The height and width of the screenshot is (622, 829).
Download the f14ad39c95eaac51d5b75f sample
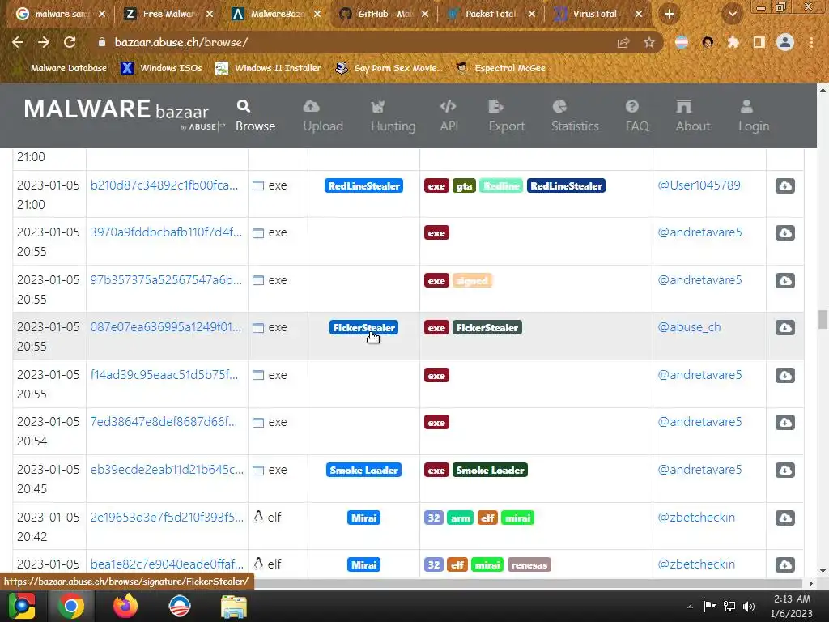click(785, 375)
